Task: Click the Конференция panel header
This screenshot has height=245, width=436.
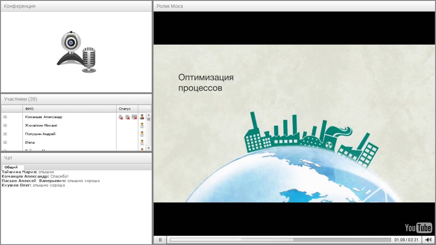Action: click(76, 6)
